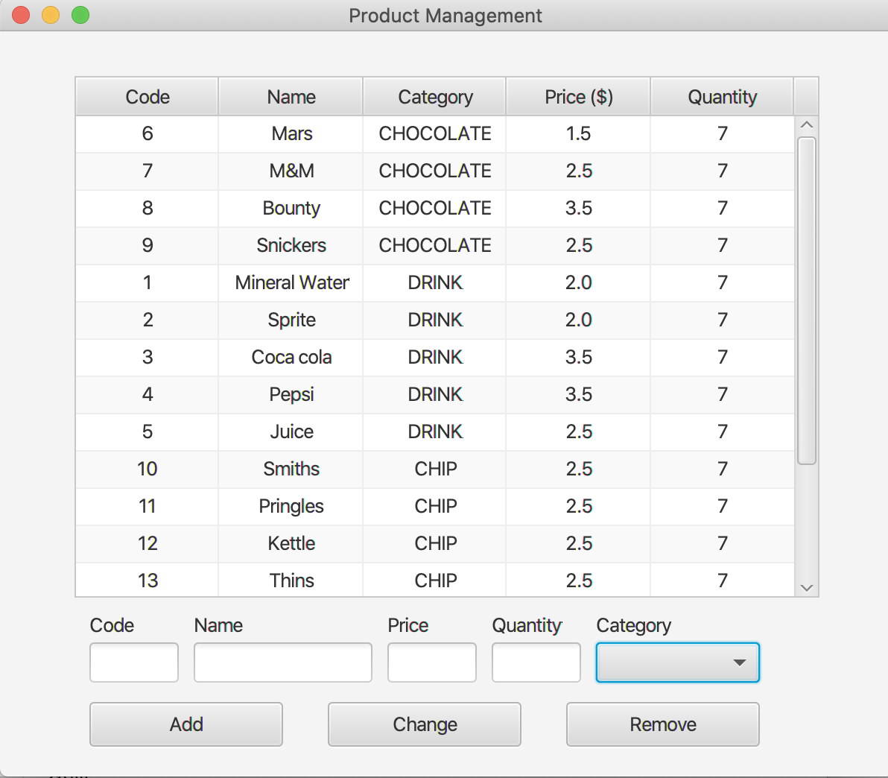Click CHIP category in Kettle row

[x=435, y=543]
